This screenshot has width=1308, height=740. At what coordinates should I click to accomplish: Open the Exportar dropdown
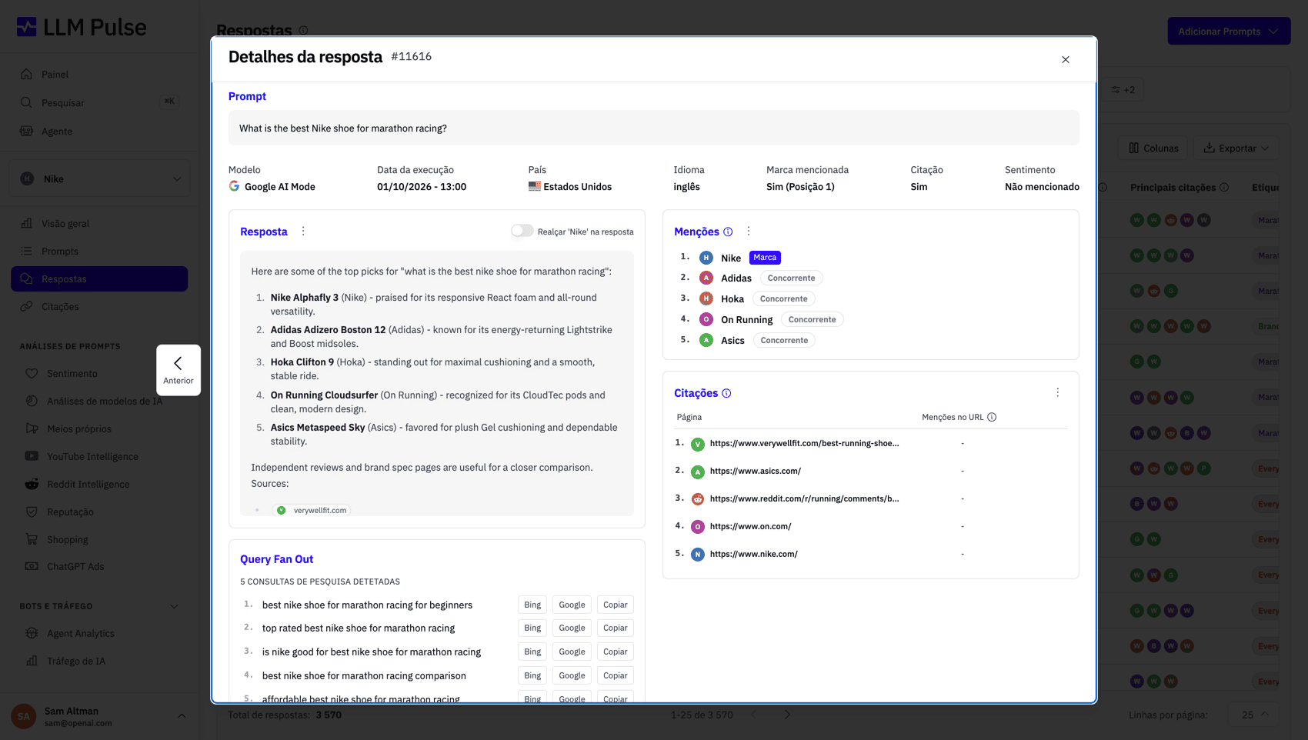(1236, 148)
